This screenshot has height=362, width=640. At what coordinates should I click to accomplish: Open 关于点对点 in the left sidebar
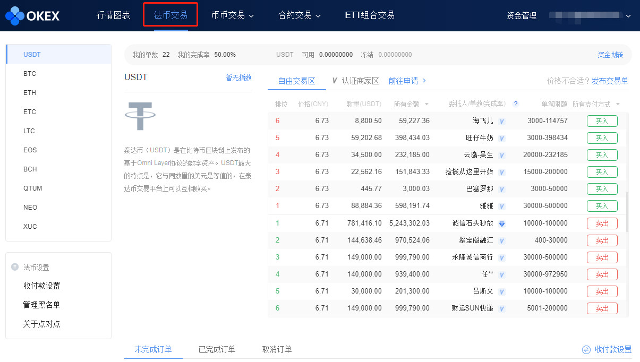pos(42,324)
